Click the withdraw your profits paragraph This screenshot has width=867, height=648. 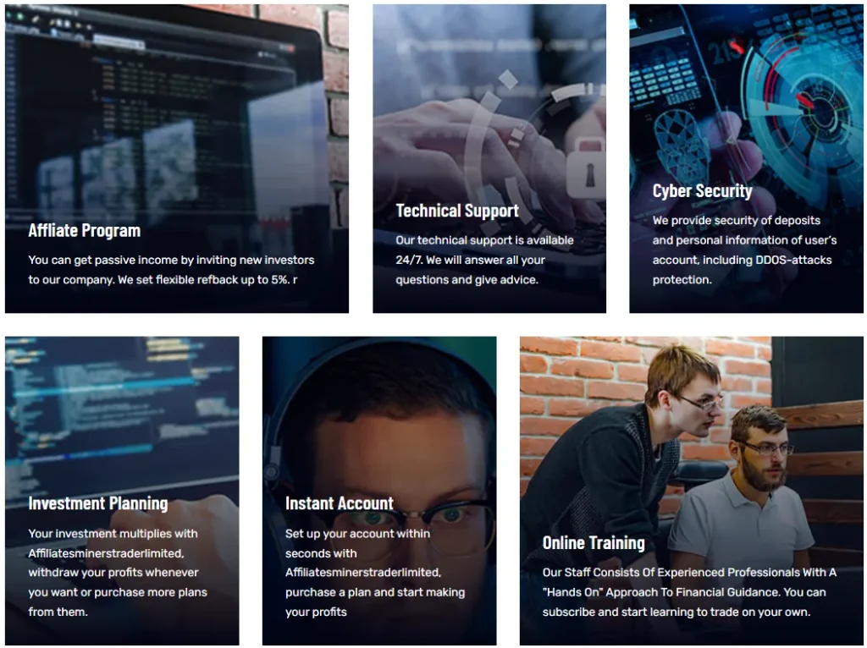tap(118, 573)
